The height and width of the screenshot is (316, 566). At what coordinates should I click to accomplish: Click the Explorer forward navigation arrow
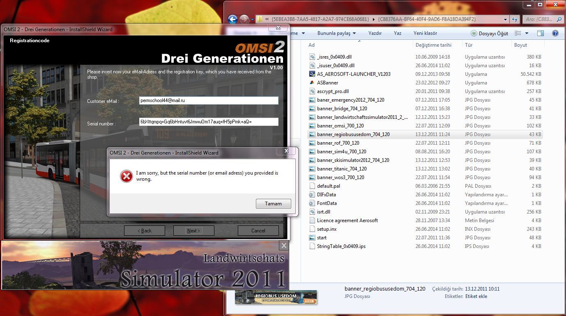[x=244, y=19]
